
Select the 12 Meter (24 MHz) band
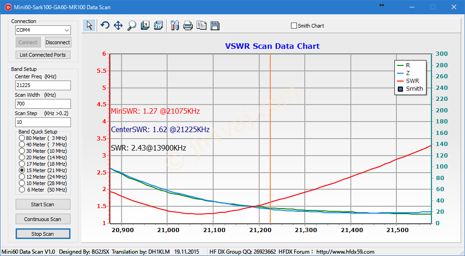tap(22, 176)
